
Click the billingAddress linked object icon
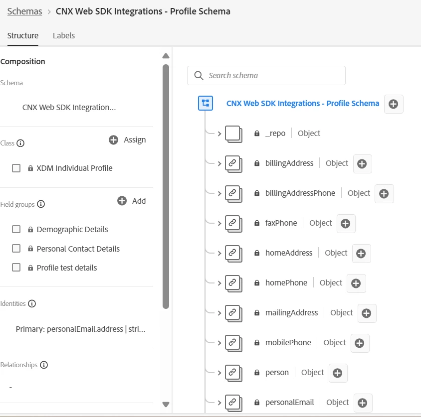(x=233, y=164)
